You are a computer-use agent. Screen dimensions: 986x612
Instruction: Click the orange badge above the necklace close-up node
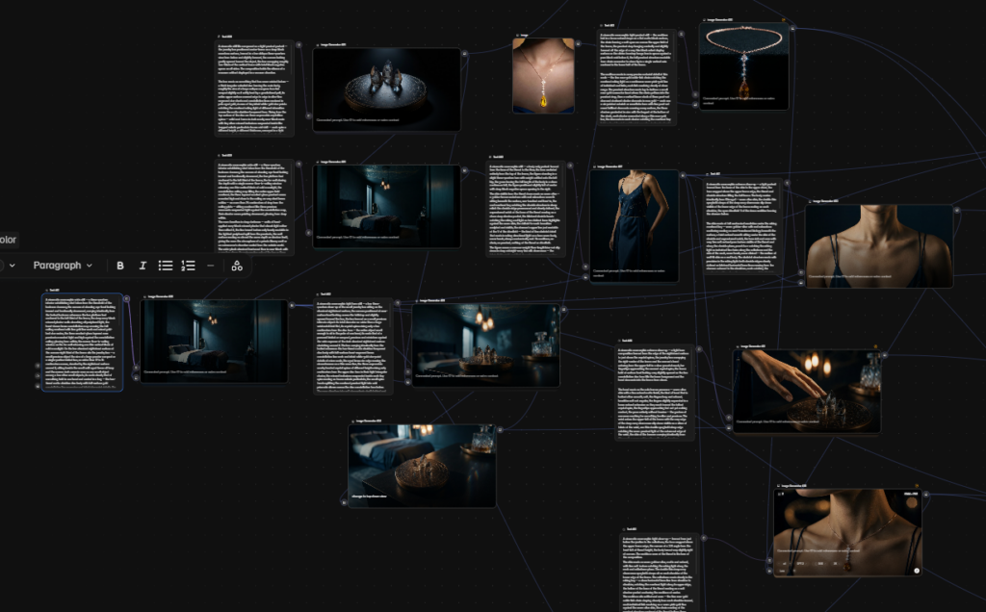[x=917, y=486]
